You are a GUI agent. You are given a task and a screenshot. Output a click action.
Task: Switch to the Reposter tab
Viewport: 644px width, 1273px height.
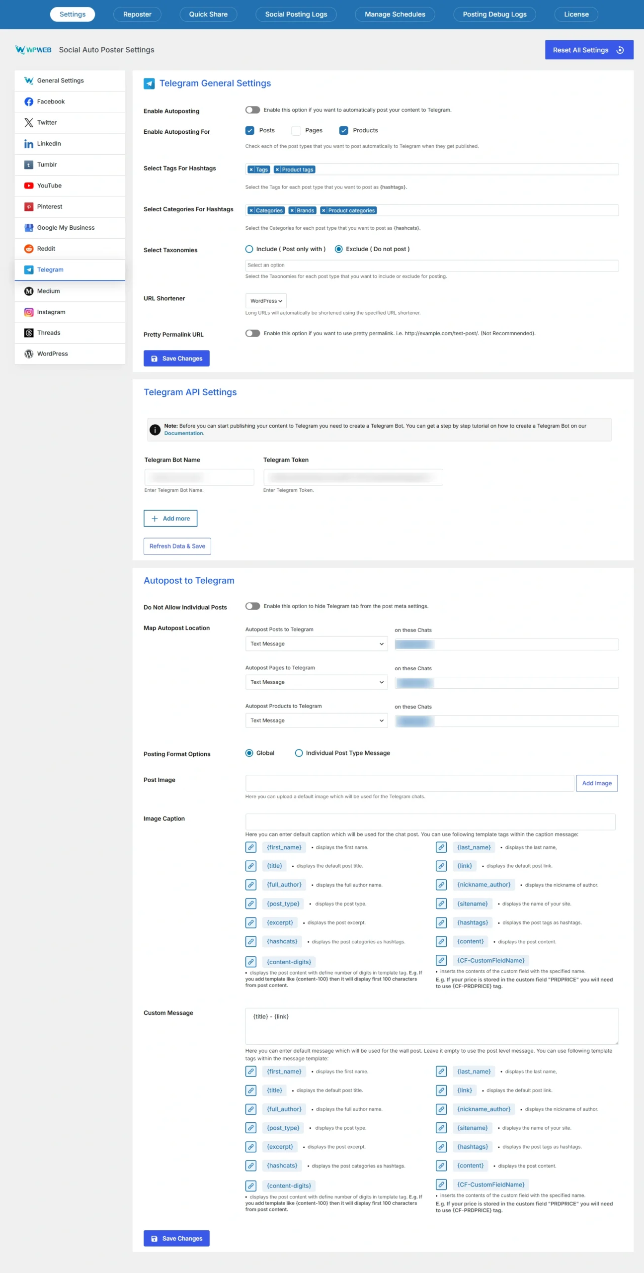137,14
